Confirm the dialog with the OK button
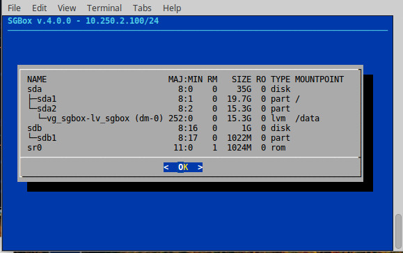The image size is (403, 253). click(x=183, y=167)
